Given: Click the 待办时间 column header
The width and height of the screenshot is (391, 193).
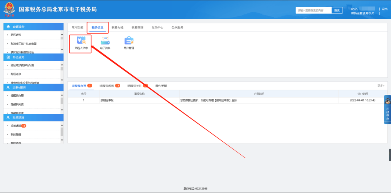Looking at the screenshot, I should coord(363,94).
